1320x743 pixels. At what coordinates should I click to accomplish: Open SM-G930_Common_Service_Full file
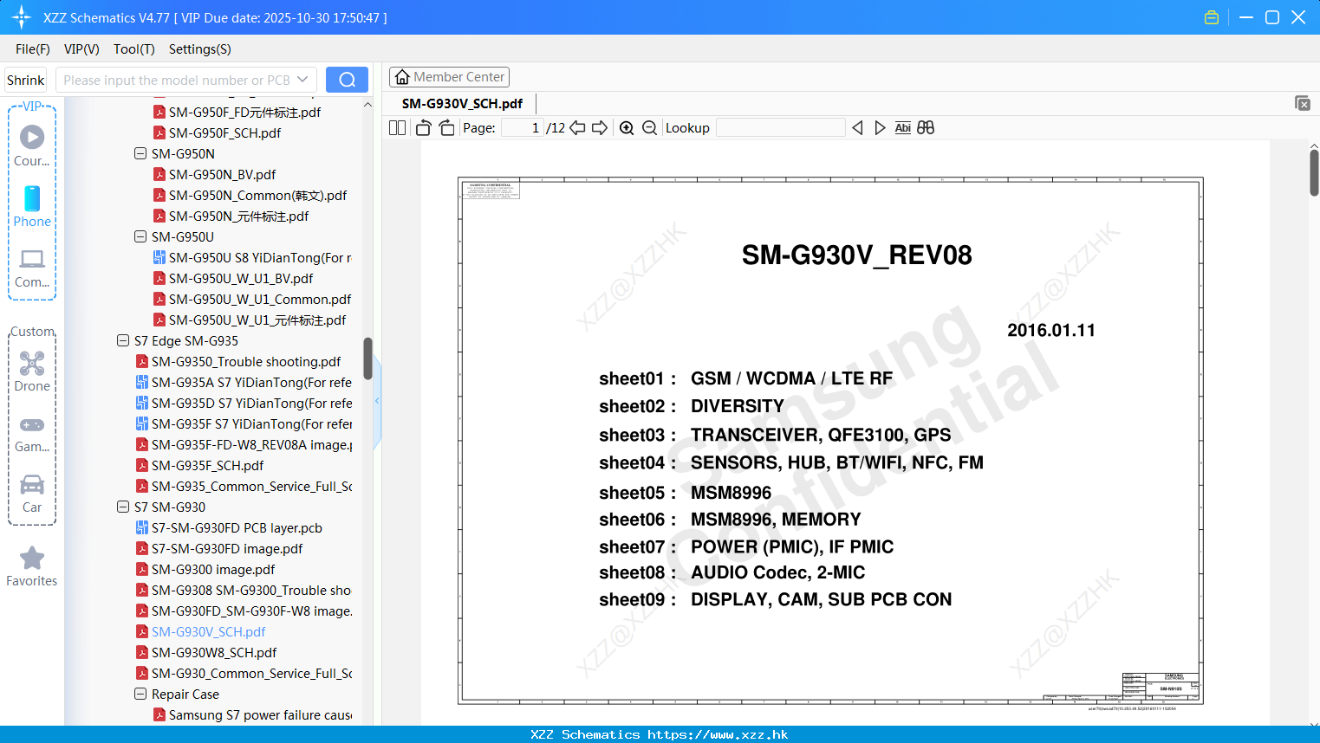tap(244, 673)
